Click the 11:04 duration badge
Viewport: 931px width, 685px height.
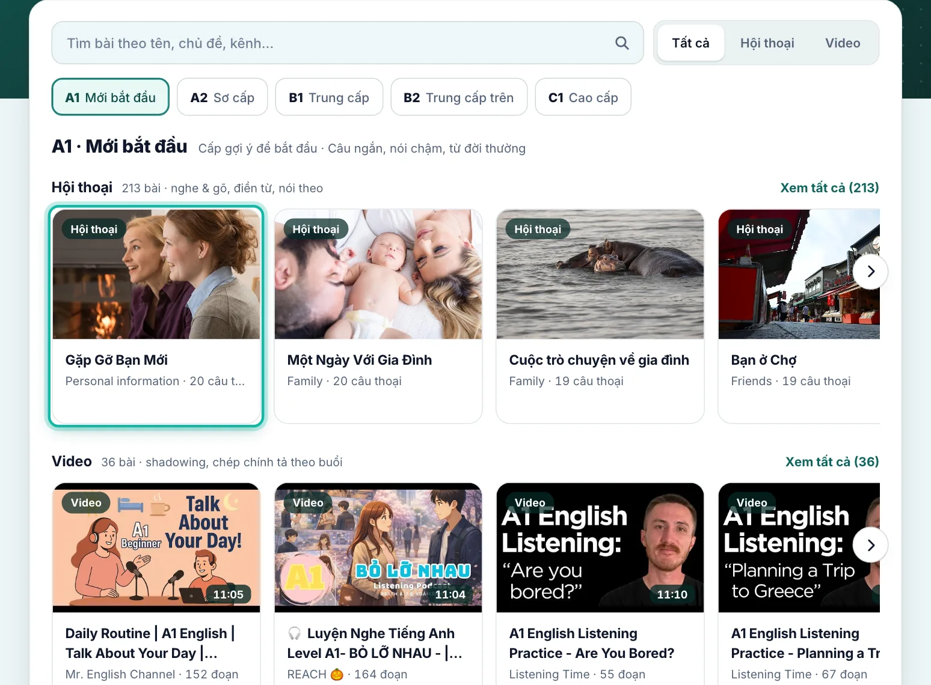450,594
